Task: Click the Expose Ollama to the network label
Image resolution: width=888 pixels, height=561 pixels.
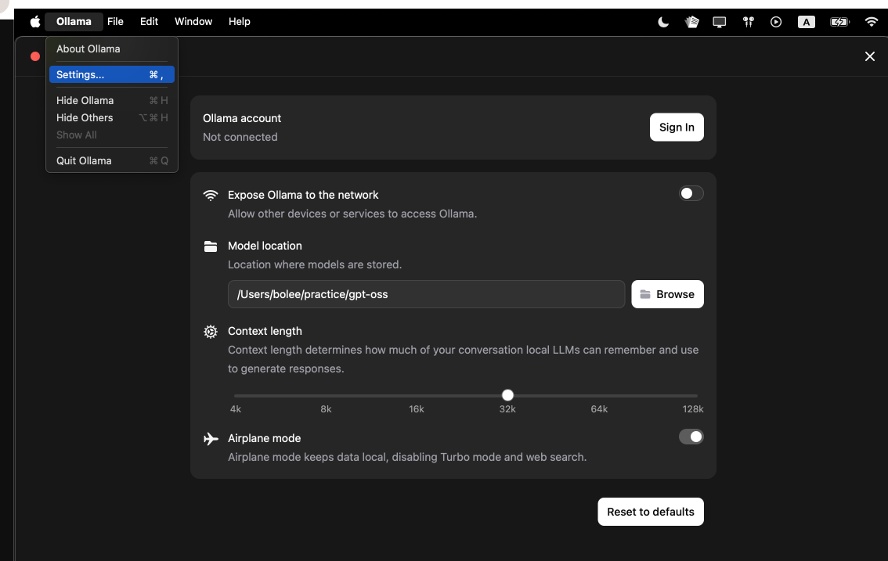Action: pyautogui.click(x=303, y=195)
